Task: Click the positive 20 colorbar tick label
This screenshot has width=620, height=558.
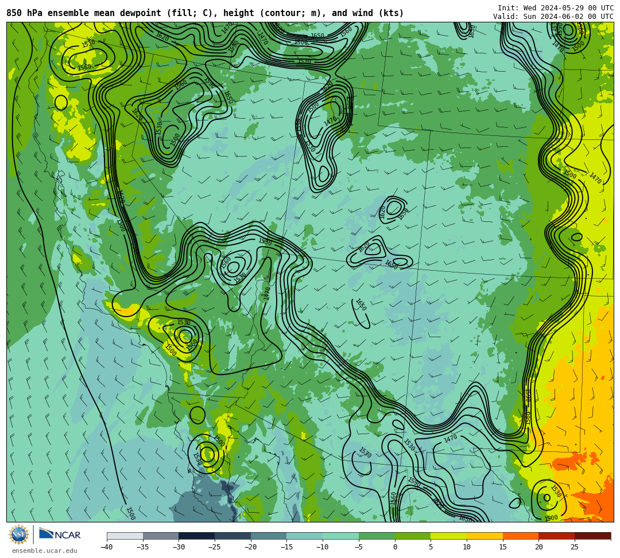Action: [x=539, y=547]
